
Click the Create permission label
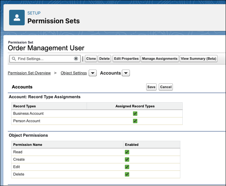pyautogui.click(x=19, y=159)
